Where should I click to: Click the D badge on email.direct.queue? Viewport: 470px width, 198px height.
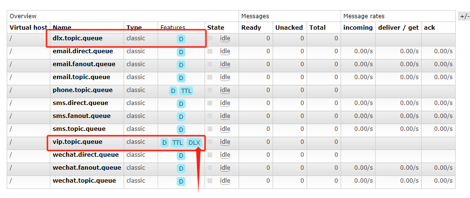coord(181,52)
